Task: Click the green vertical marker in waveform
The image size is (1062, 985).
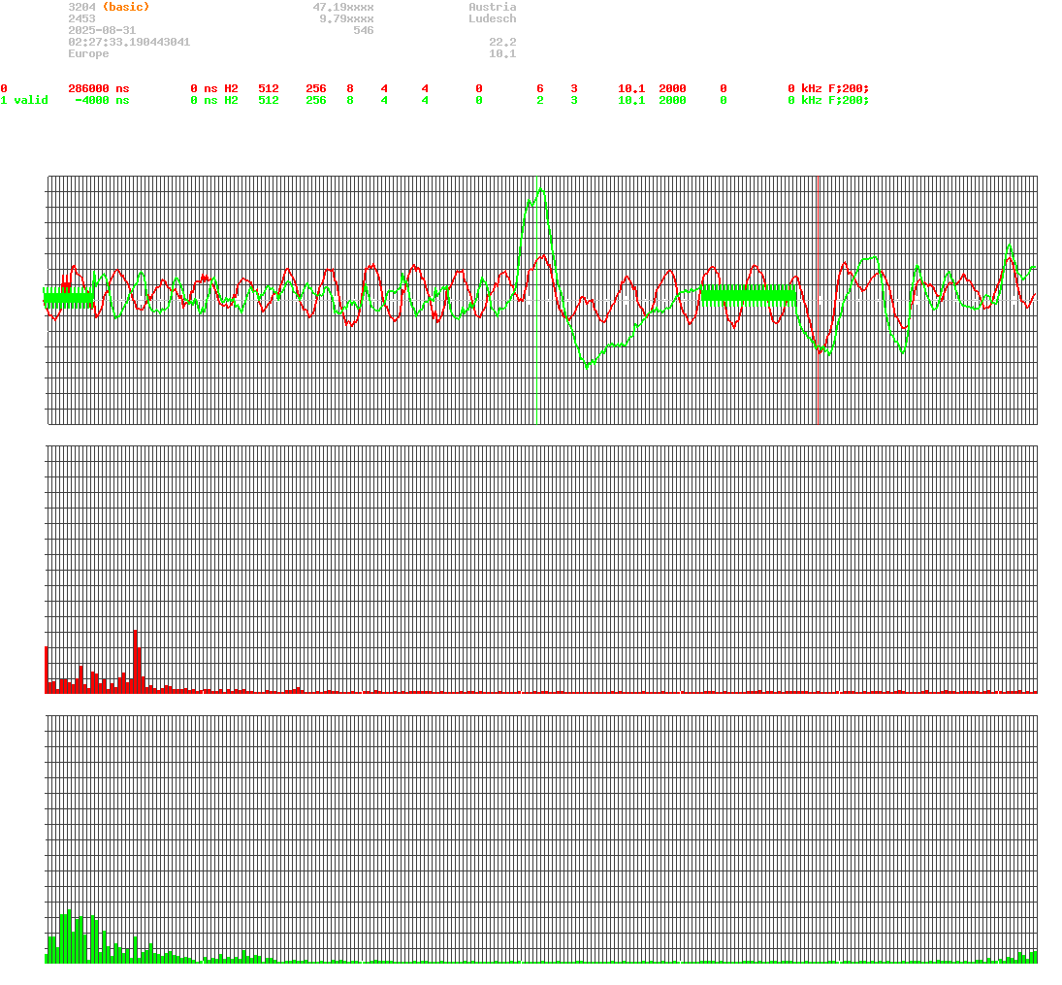Action: (537, 300)
